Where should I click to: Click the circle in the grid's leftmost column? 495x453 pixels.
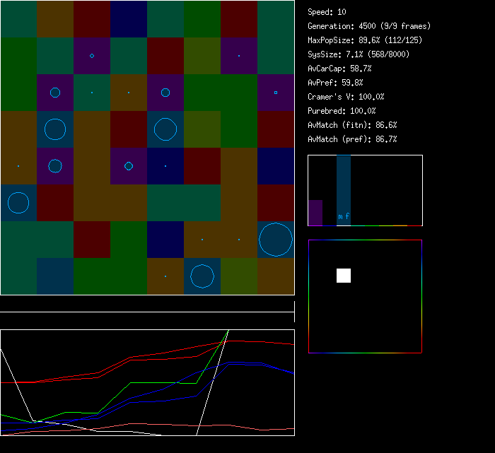(x=18, y=203)
